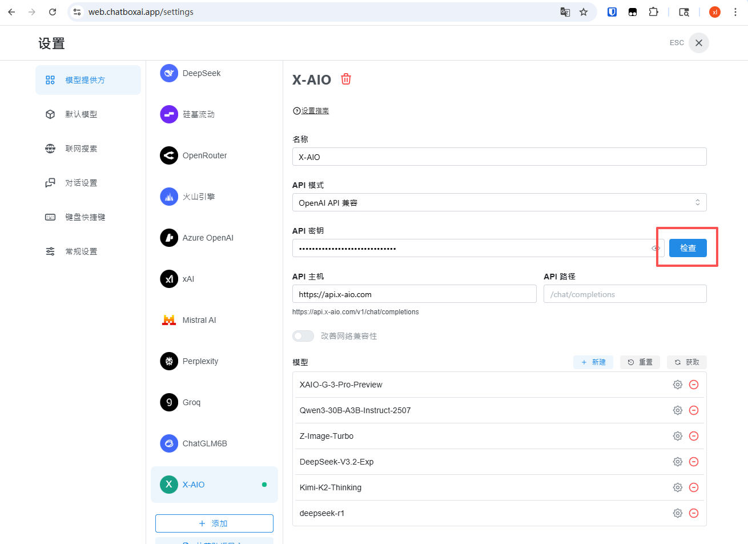Click the Chrome profile avatar
This screenshot has width=748, height=544.
(715, 12)
